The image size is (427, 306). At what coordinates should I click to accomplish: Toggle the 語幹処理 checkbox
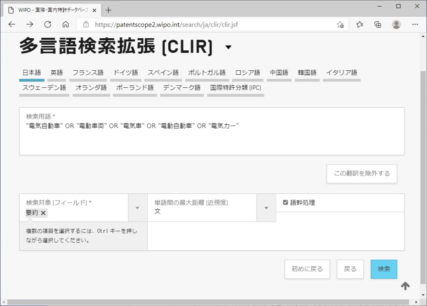pos(286,202)
